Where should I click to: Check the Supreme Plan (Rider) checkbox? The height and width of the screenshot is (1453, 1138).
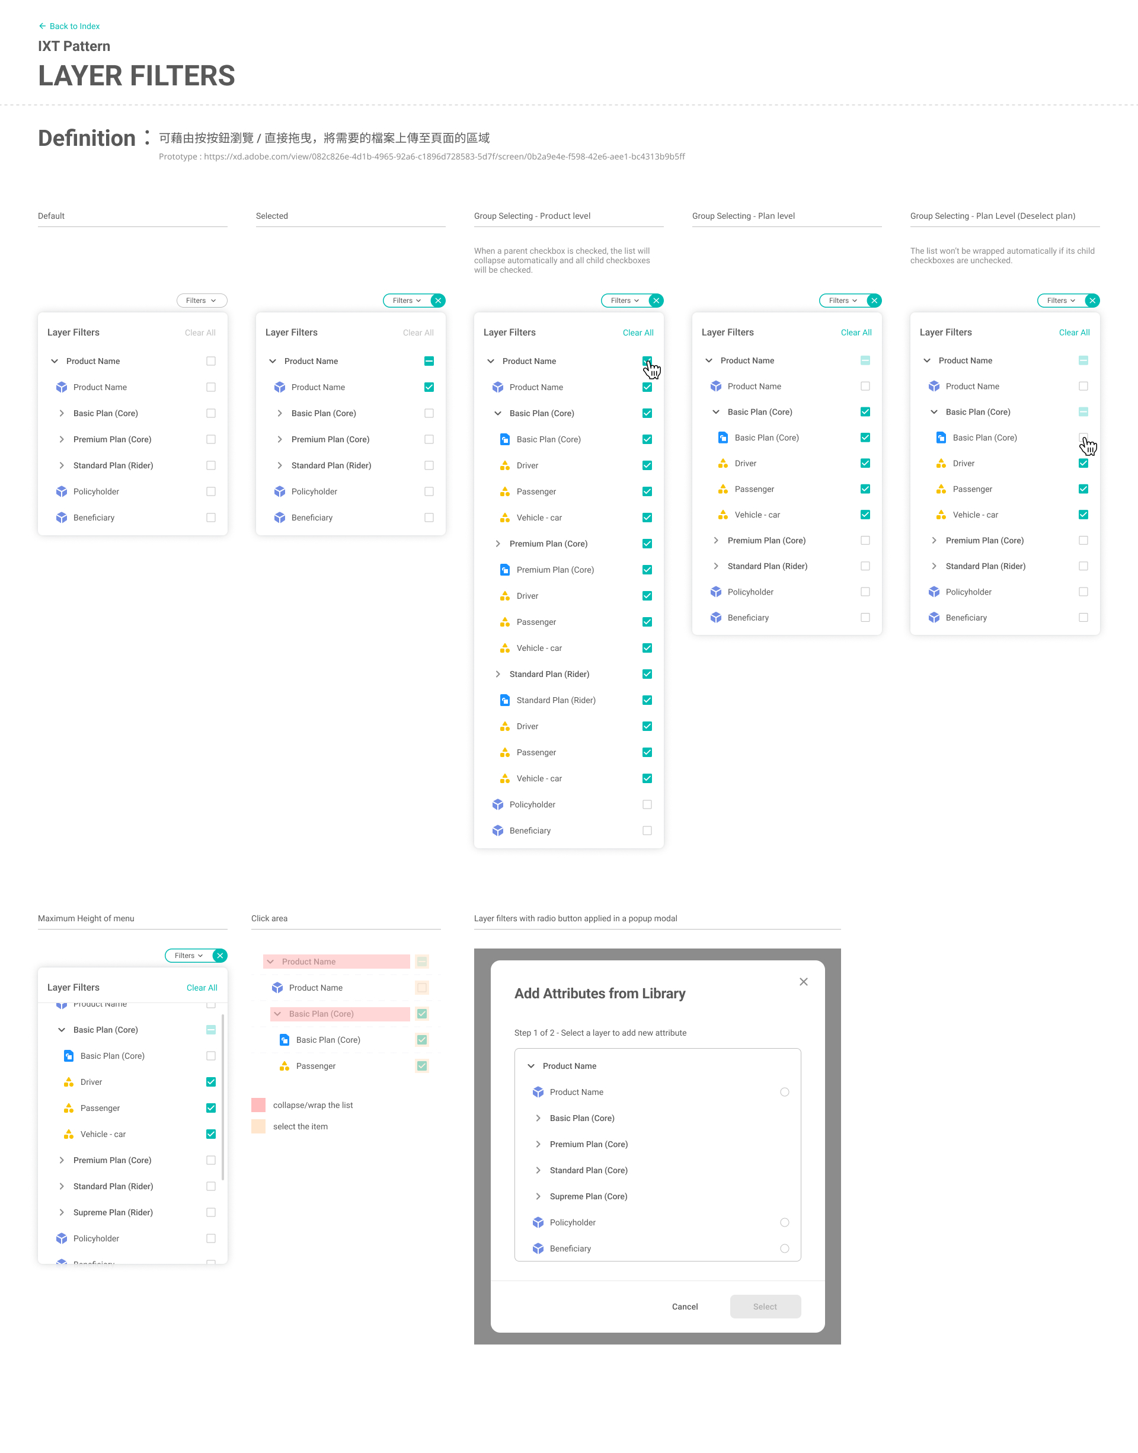210,1212
